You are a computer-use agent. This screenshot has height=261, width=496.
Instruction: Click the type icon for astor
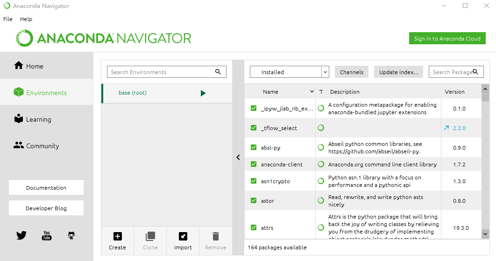(321, 200)
